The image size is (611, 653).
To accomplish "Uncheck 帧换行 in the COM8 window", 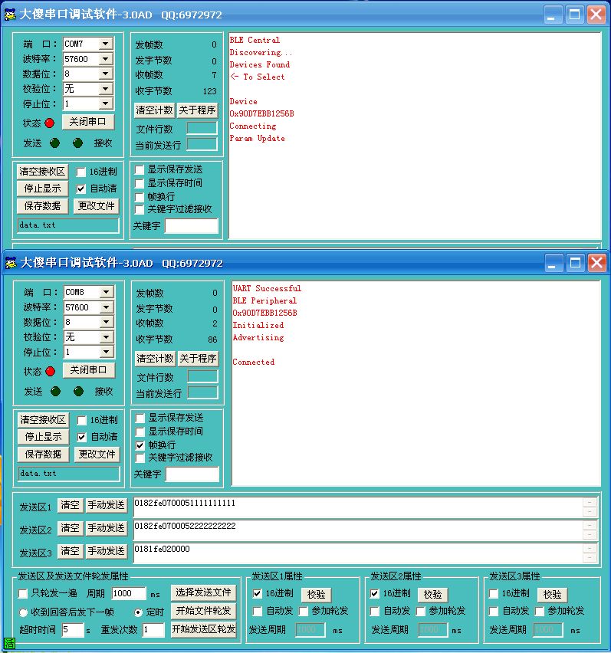I will 140,445.
